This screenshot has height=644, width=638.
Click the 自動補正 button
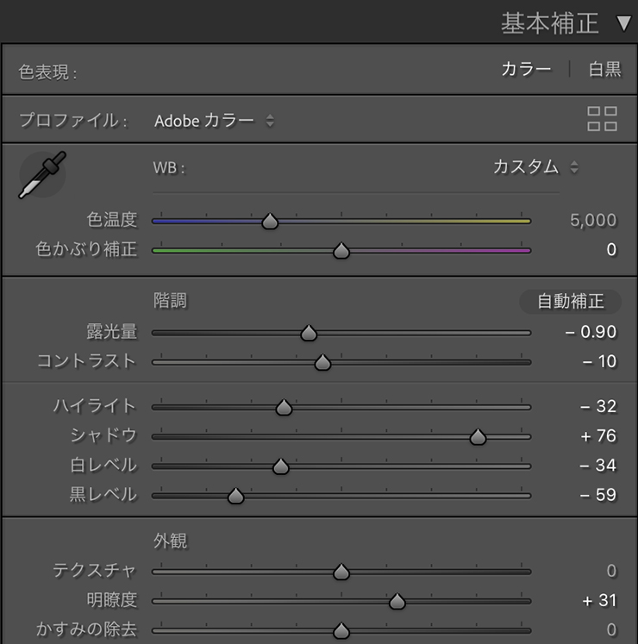point(570,302)
